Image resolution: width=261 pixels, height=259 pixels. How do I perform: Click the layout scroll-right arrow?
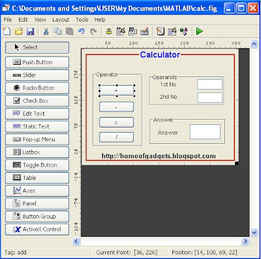click(x=245, y=241)
